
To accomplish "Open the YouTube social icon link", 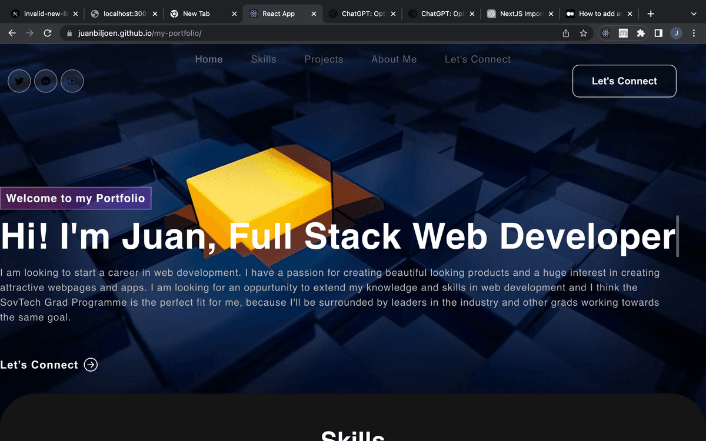I will click(x=72, y=81).
